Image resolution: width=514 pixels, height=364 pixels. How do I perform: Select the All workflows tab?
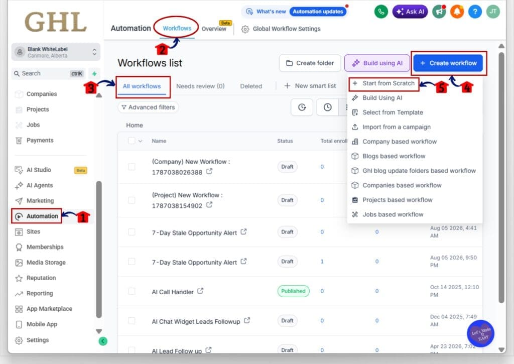click(x=142, y=86)
